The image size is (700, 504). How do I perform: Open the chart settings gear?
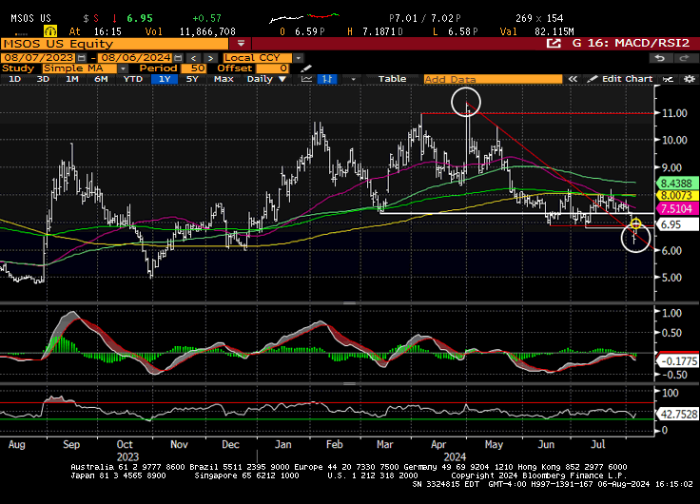coord(690,79)
